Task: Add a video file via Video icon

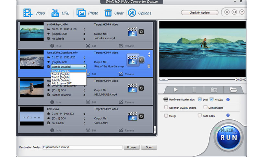Action: pos(28,13)
